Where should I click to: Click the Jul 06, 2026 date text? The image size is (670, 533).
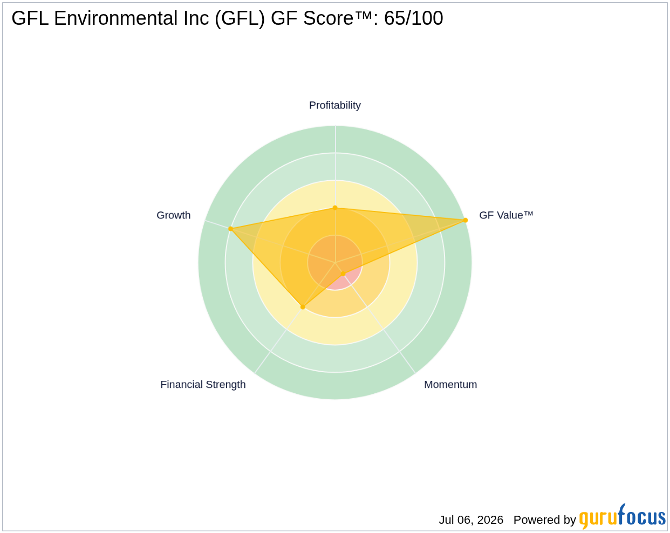click(471, 520)
